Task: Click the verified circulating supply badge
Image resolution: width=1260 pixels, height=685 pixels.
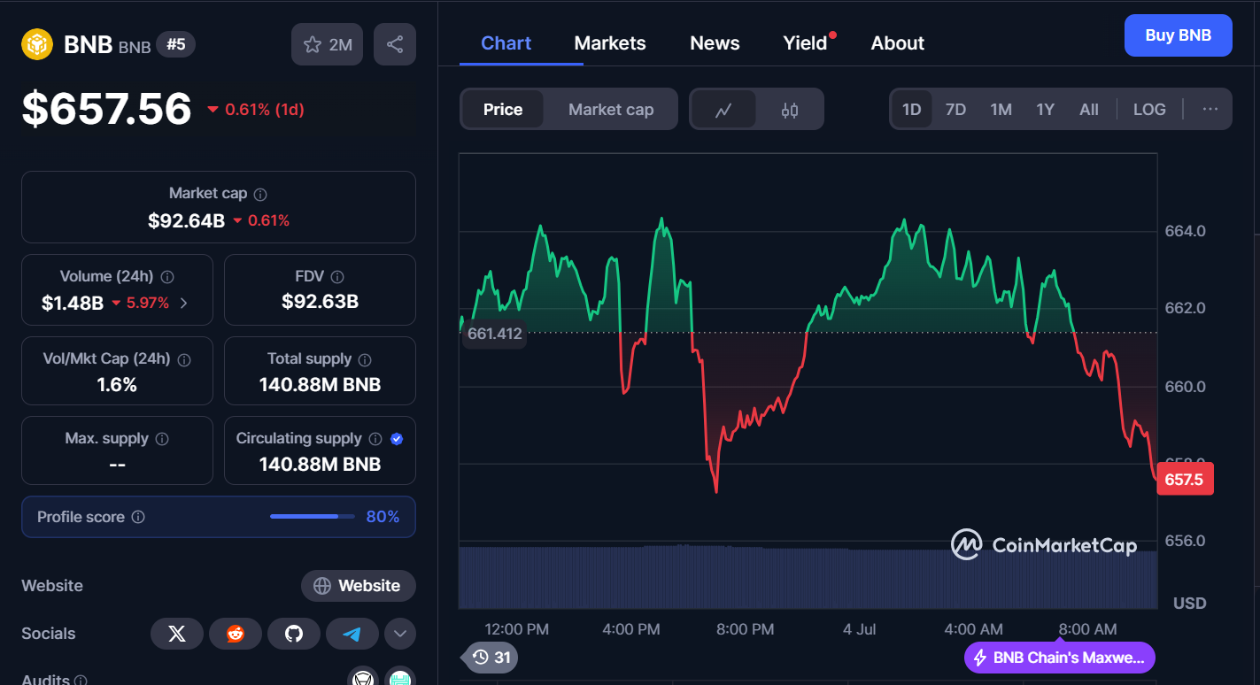Action: tap(397, 439)
